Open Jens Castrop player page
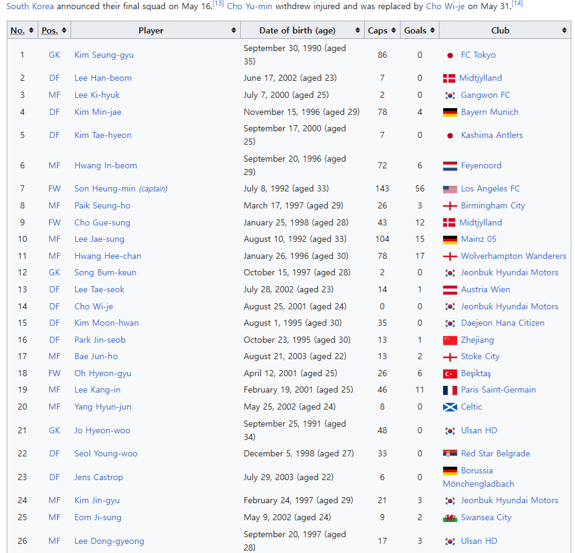Image resolution: width=575 pixels, height=553 pixels. pyautogui.click(x=98, y=477)
